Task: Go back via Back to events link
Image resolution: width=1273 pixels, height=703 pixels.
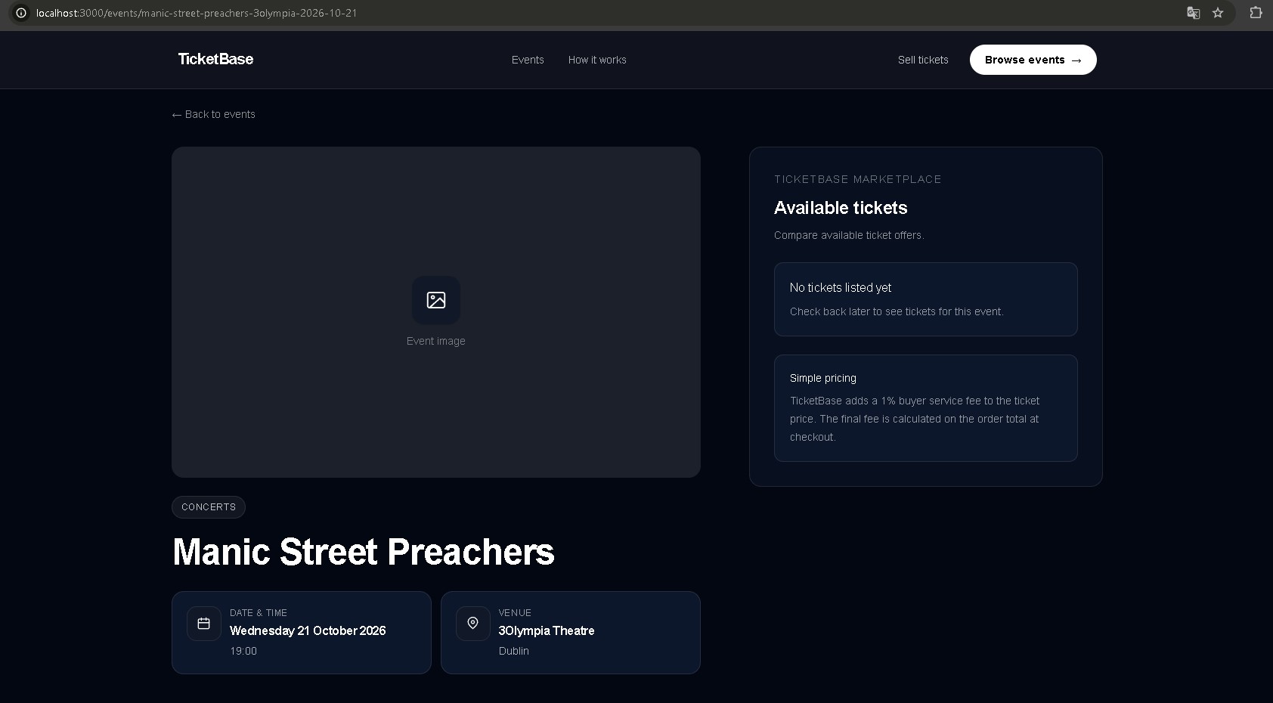Action: coord(214,114)
